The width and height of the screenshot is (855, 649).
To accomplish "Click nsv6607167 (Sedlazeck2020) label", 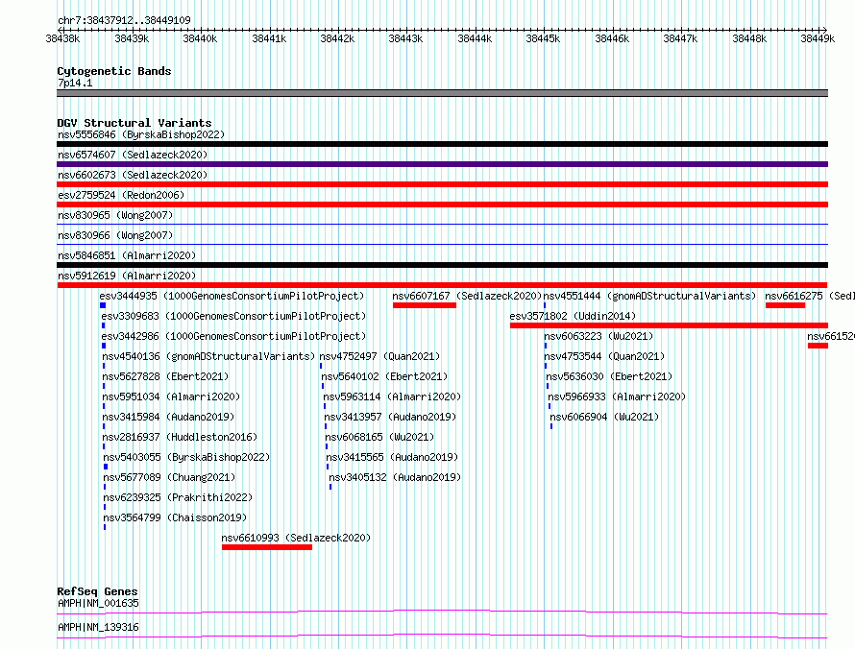I will 467,296.
